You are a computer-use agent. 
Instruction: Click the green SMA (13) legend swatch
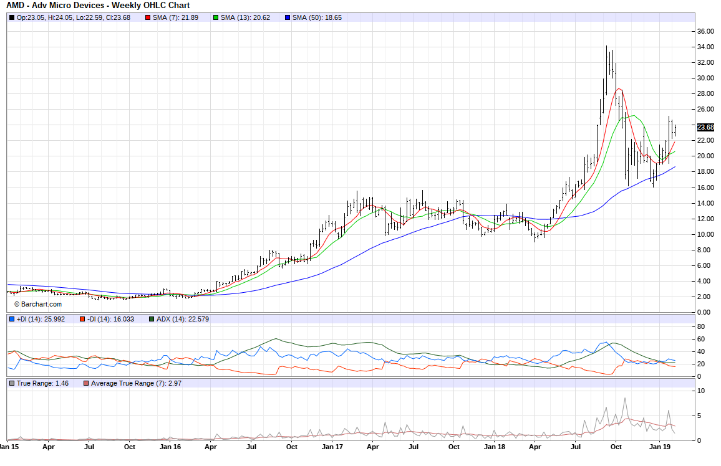click(x=216, y=18)
